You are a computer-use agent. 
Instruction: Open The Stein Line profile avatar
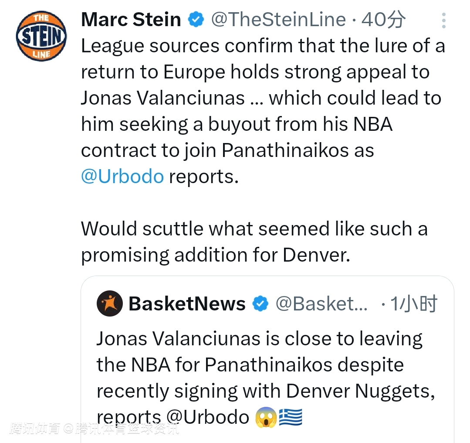point(41,36)
